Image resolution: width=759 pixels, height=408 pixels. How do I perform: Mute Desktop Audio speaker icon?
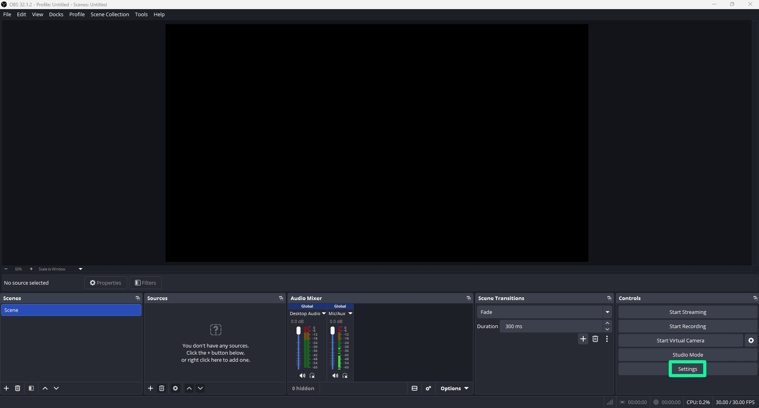(x=302, y=376)
